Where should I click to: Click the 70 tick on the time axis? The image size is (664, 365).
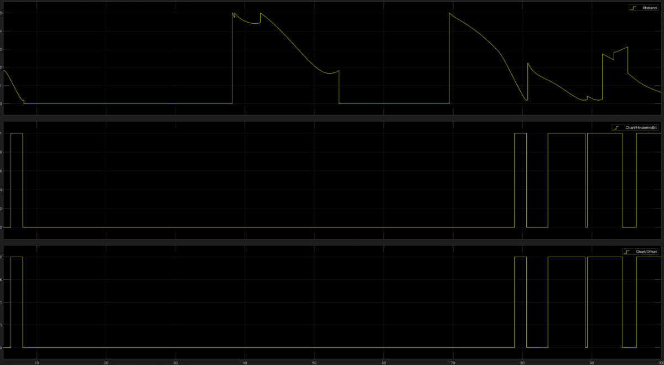(453, 362)
